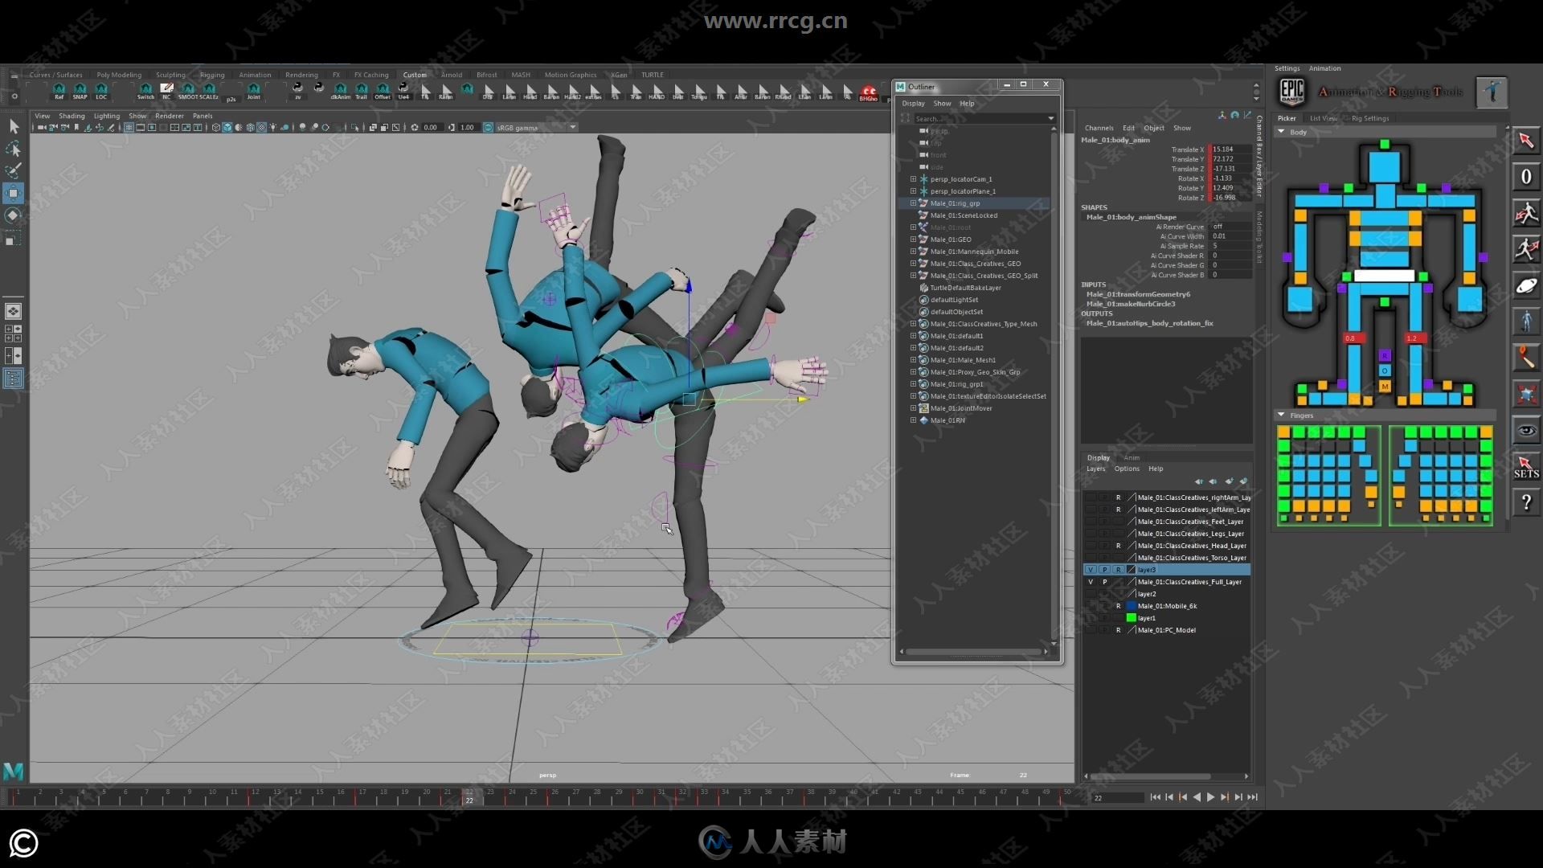Open the Outliner Display menu

[913, 104]
